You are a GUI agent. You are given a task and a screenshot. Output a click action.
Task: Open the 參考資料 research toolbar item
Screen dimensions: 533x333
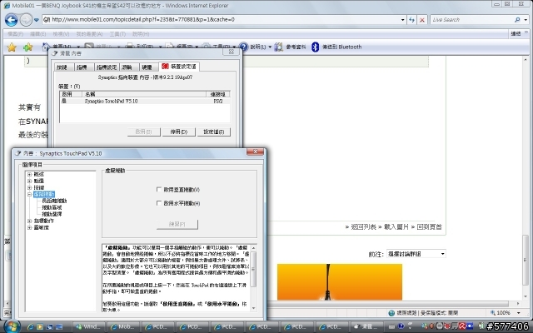pos(291,47)
